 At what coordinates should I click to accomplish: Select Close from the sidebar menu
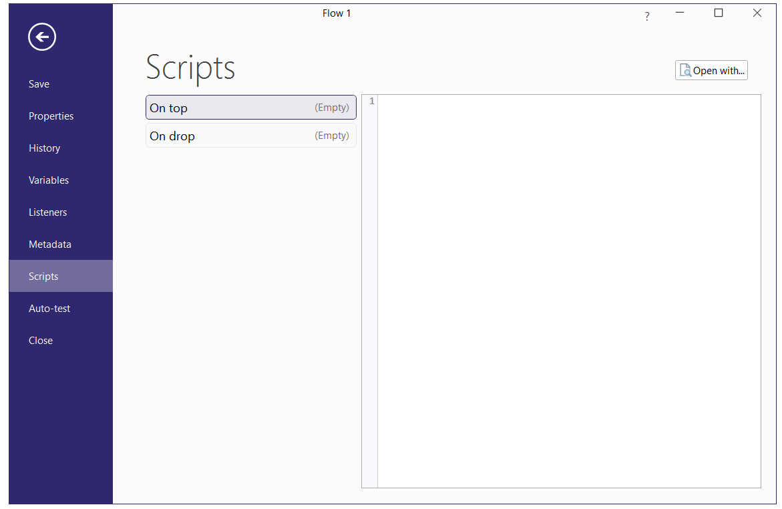click(40, 340)
